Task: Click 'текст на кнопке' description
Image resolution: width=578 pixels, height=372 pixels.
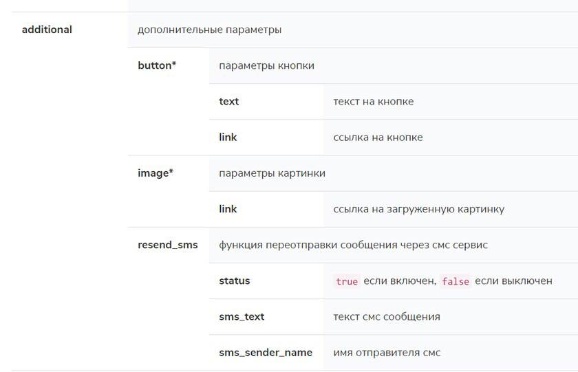Action: 374,101
